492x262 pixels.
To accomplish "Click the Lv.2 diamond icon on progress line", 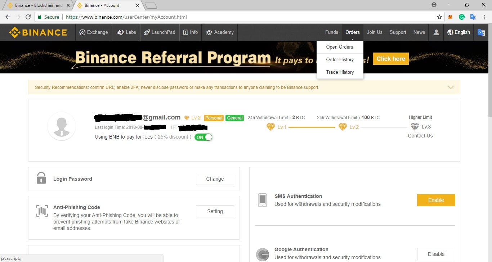I will [343, 127].
